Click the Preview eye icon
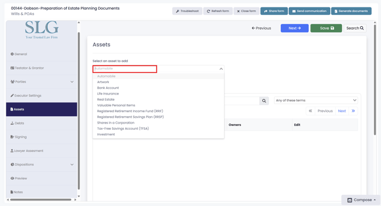The image size is (381, 206). 12,178
